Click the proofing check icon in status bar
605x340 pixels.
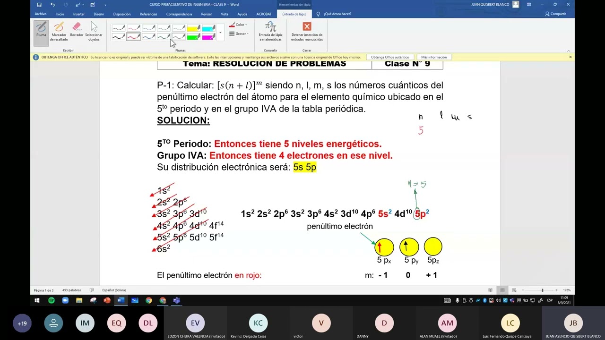point(92,290)
